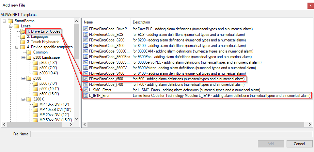Click the L_SMC_Errors file icon
This screenshot has width=314, height=152.
pyautogui.click(x=86, y=90)
